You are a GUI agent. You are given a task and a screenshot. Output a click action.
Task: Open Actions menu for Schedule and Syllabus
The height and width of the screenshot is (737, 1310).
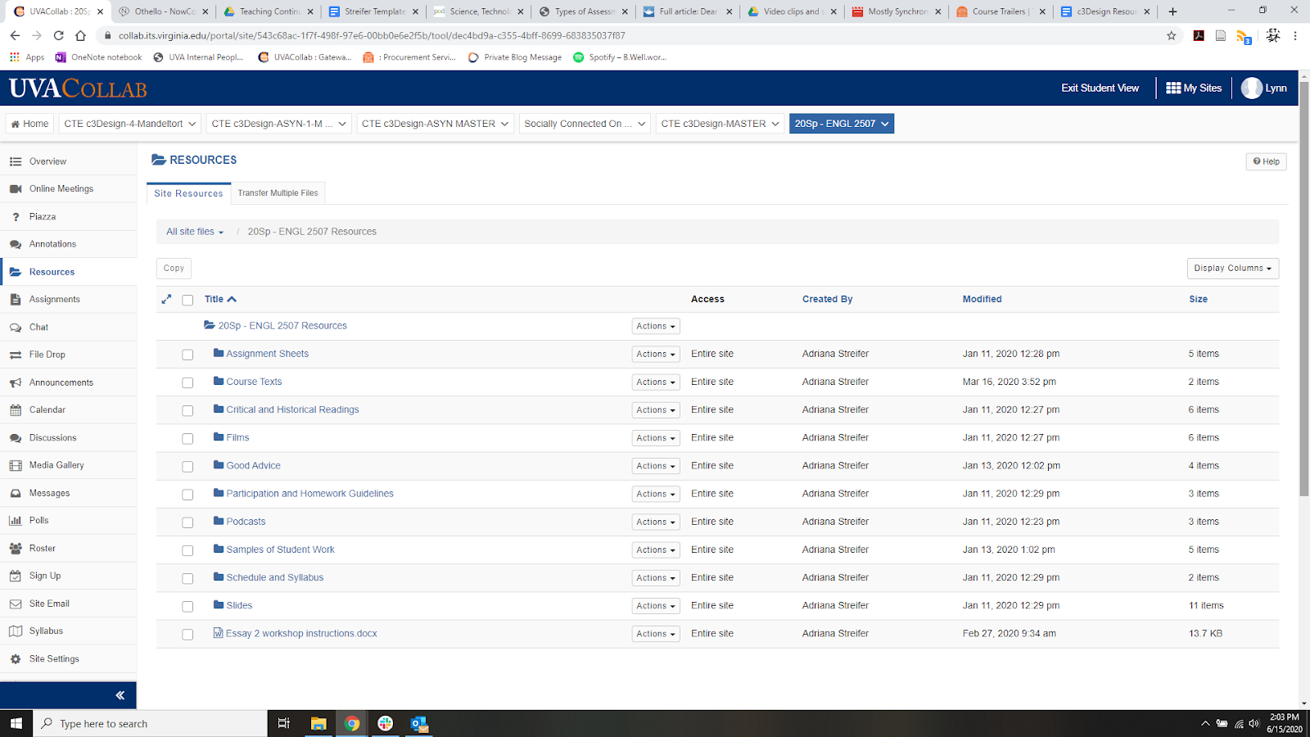pos(656,578)
